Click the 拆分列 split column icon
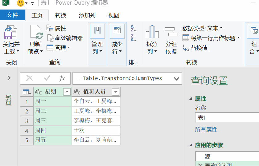 coord(152,32)
